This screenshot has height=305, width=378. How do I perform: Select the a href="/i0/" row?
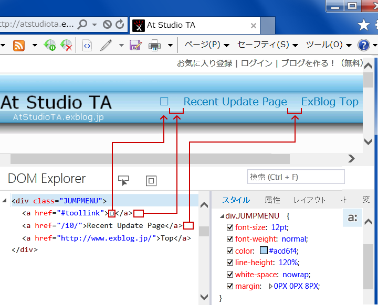point(102,225)
